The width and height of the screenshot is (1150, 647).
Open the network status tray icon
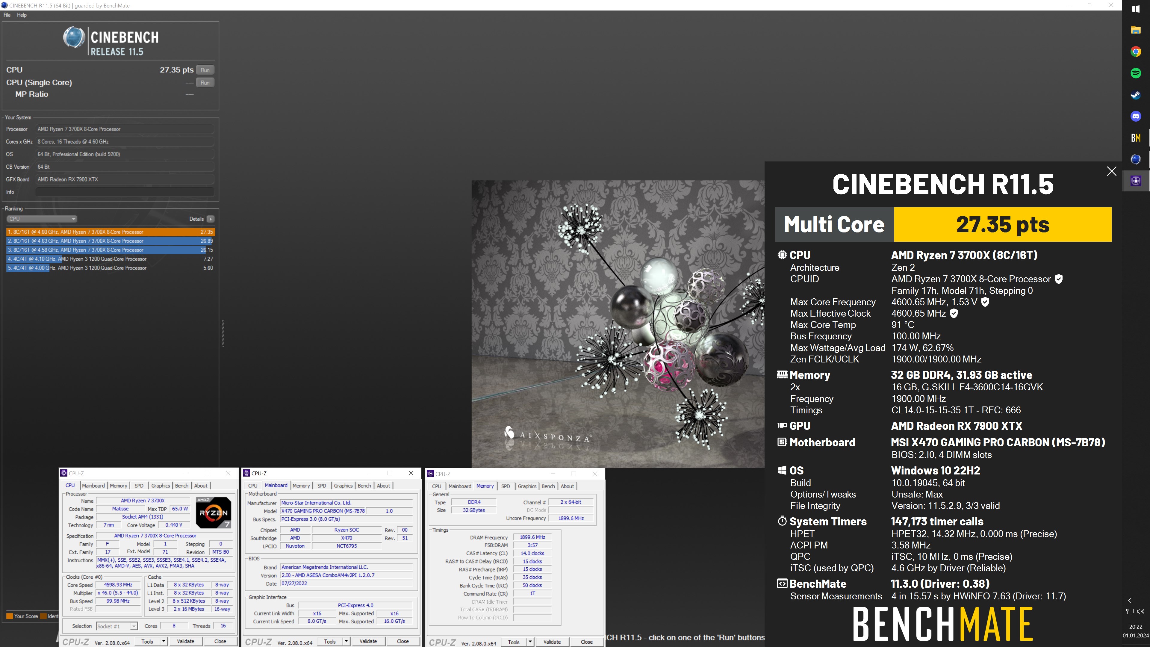(1130, 611)
